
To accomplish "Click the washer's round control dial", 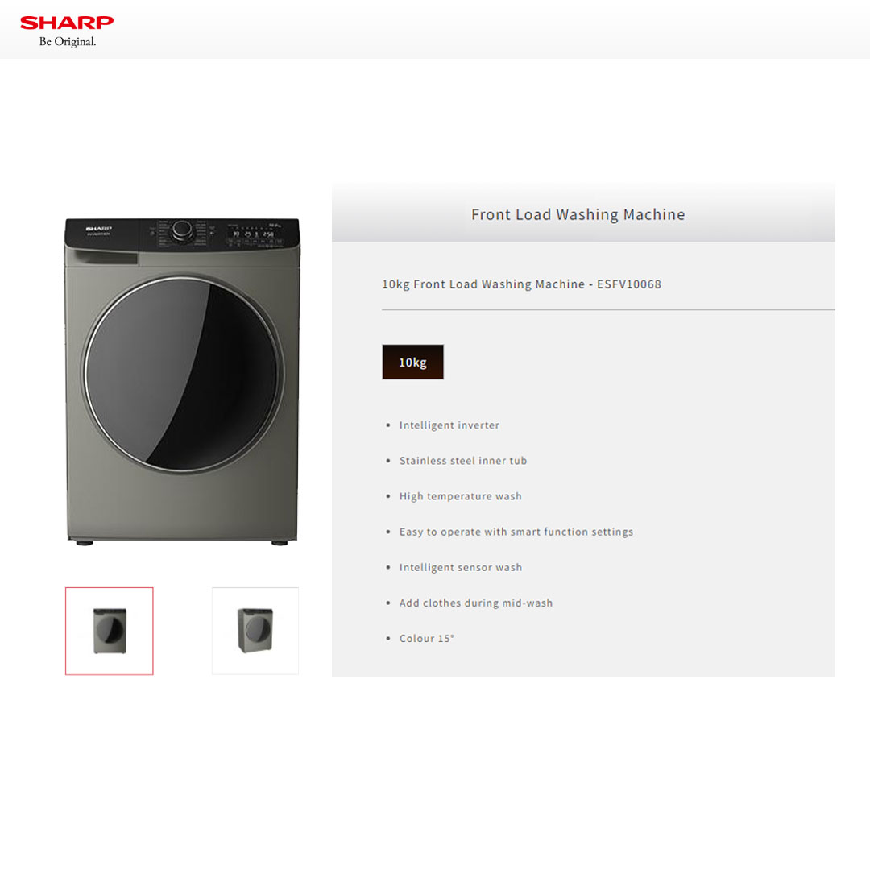I will pos(182,230).
